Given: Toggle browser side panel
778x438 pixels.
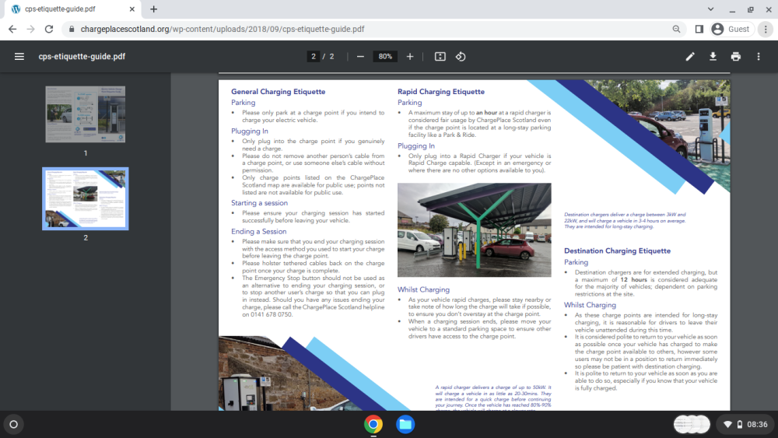Looking at the screenshot, I should pos(699,30).
